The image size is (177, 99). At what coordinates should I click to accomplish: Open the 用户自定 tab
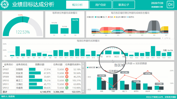pyautogui.click(x=101, y=5)
